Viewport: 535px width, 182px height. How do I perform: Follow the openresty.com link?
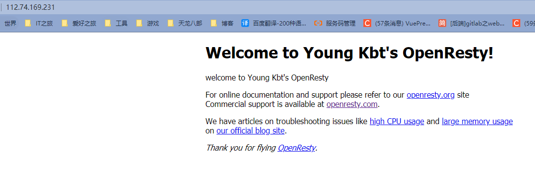[x=352, y=104]
